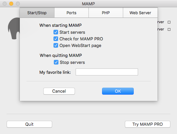
Task: Uncheck Stop servers when quitting
Action: (56, 62)
